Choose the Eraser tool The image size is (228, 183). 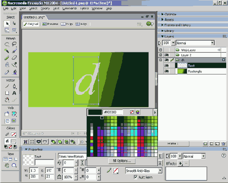click(x=14, y=58)
